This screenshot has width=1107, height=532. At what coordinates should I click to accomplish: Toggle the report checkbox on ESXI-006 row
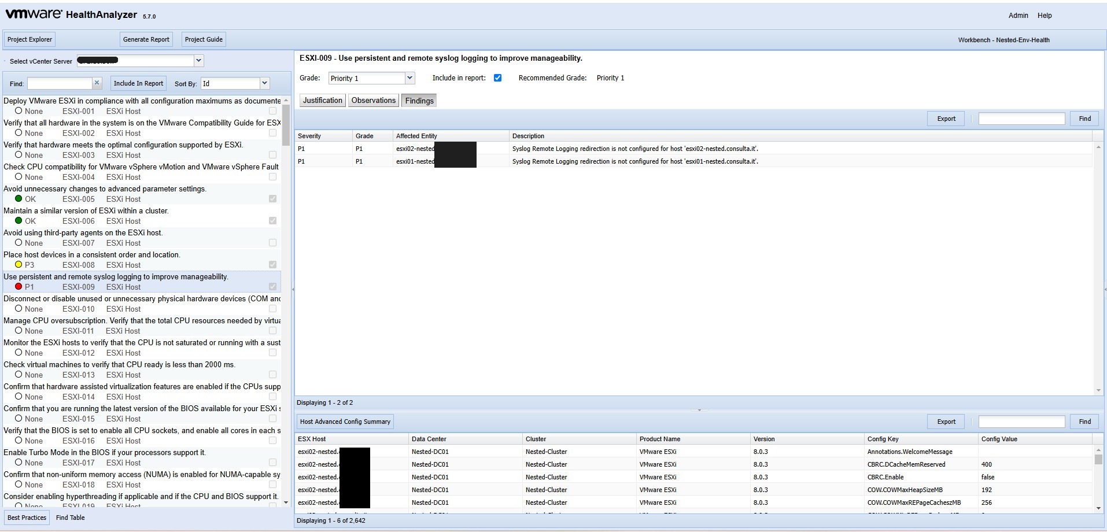click(x=272, y=221)
